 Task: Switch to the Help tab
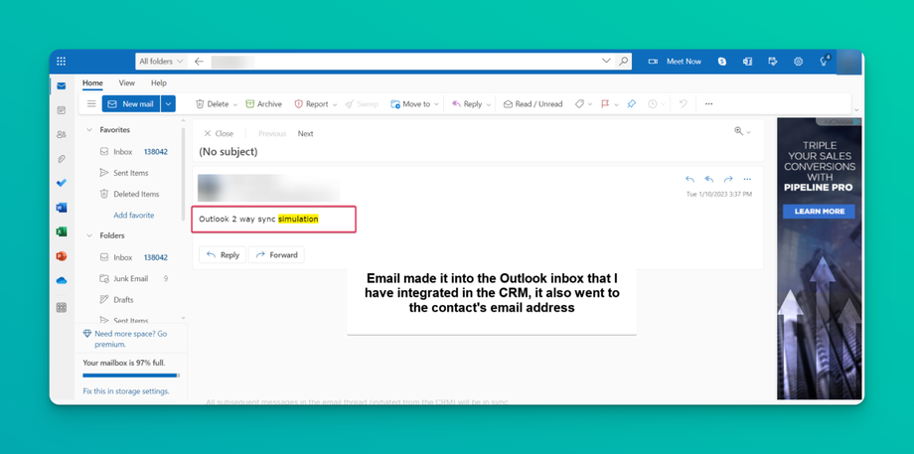point(159,83)
